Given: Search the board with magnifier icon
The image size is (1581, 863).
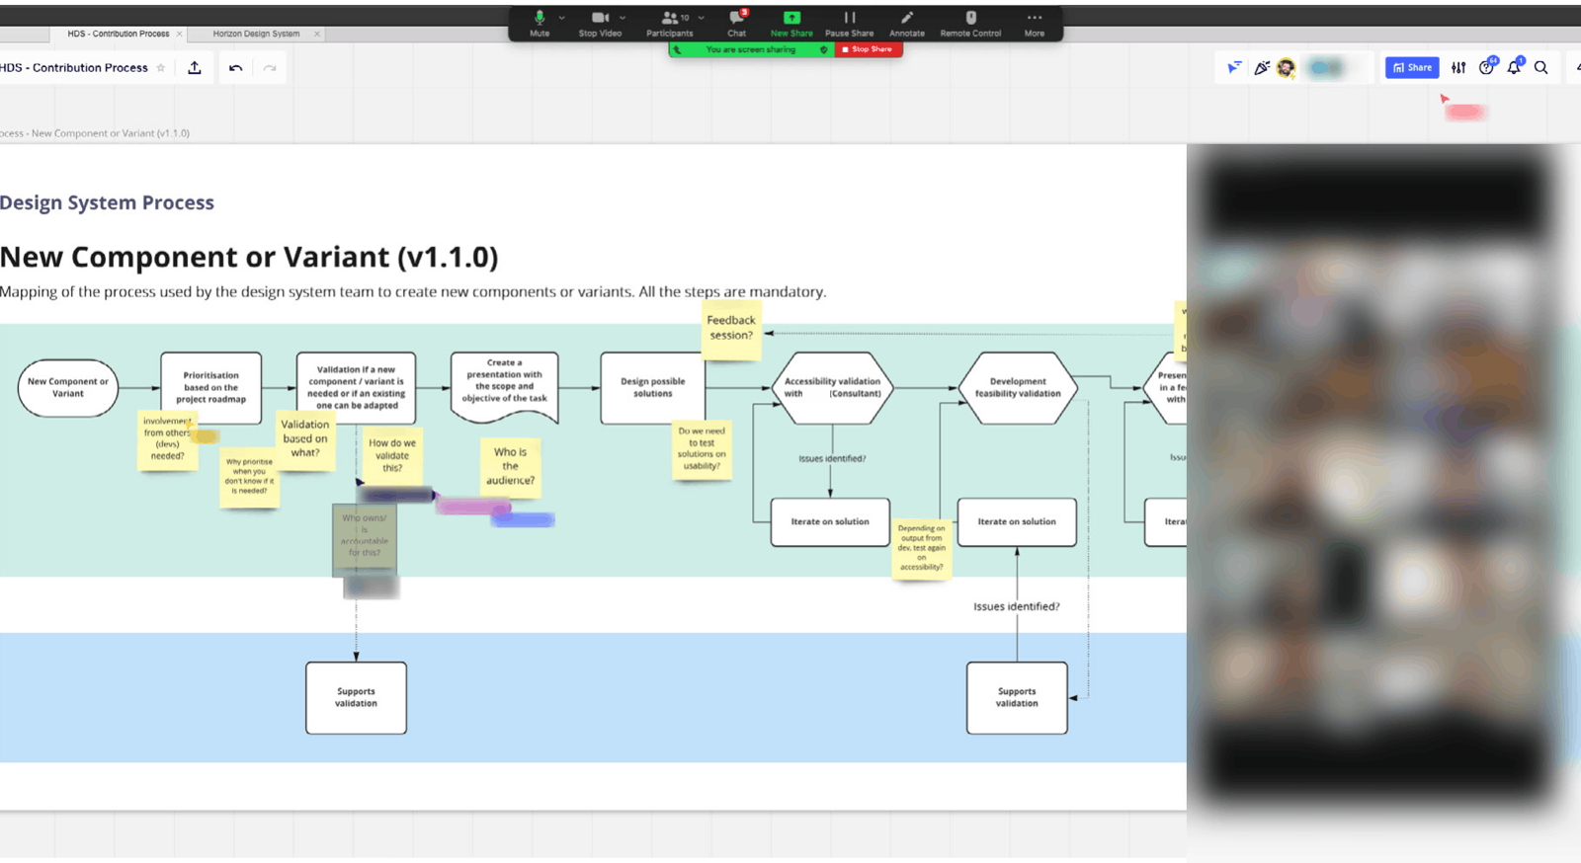Looking at the screenshot, I should point(1541,68).
